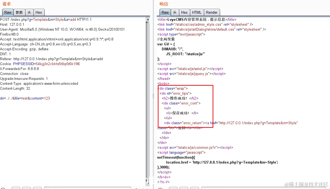
Task: Click the dir=../../&file=test request body
Action: tap(25, 98)
